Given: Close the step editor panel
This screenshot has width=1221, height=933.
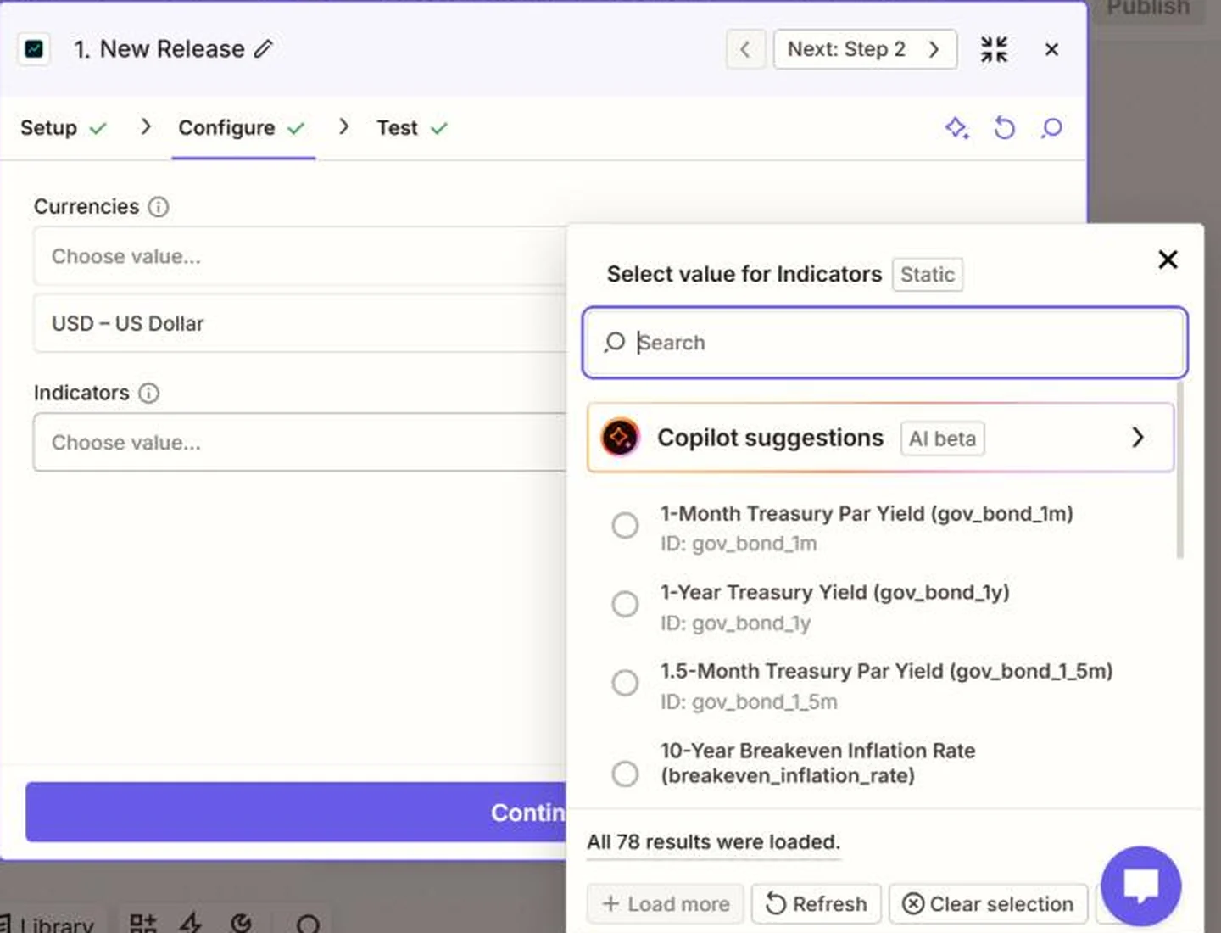Looking at the screenshot, I should click(1051, 49).
